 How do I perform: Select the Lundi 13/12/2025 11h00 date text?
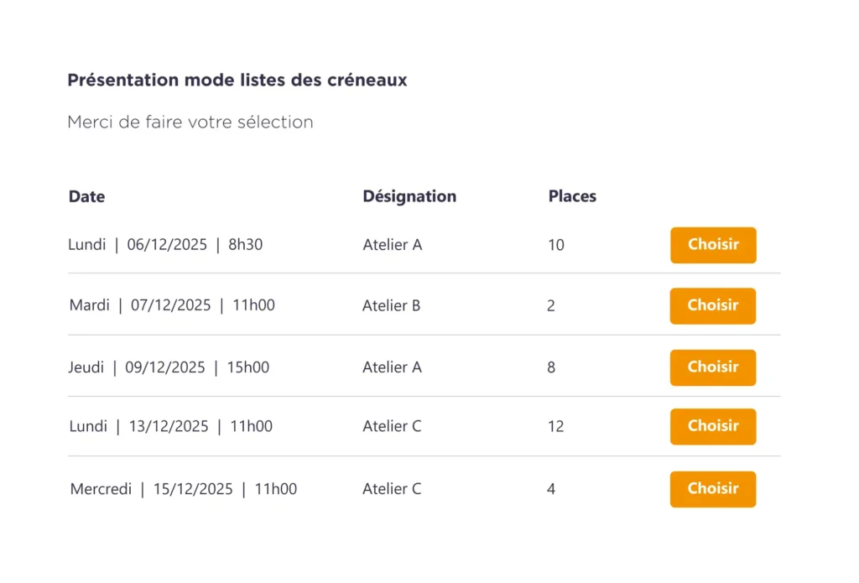[x=171, y=426]
